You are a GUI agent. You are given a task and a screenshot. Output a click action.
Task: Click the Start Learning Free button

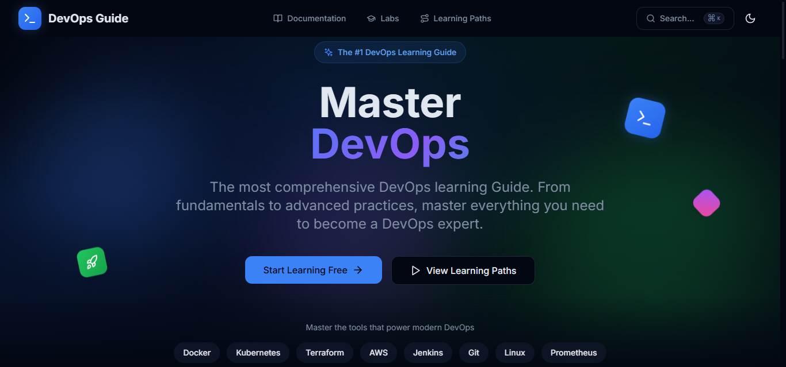click(313, 270)
